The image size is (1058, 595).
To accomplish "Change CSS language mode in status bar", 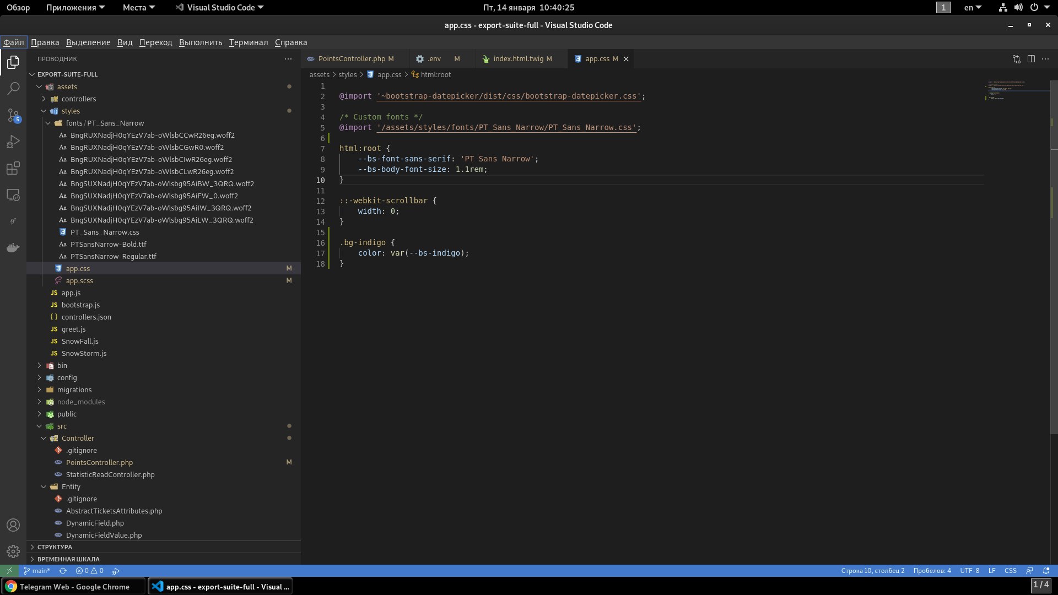I will [1010, 571].
